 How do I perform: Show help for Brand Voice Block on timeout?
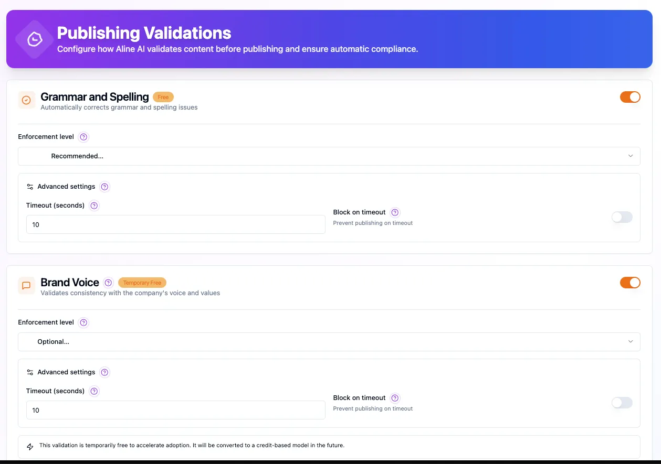(x=395, y=398)
